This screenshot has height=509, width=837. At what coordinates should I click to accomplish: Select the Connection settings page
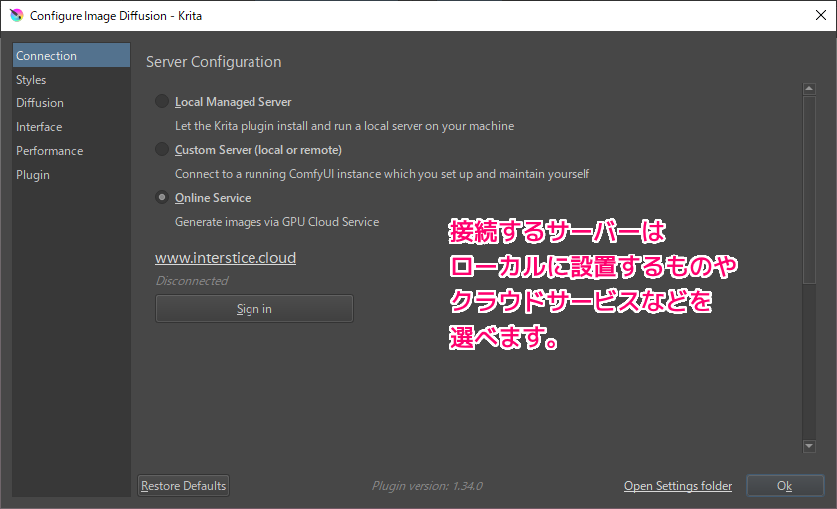[x=71, y=55]
